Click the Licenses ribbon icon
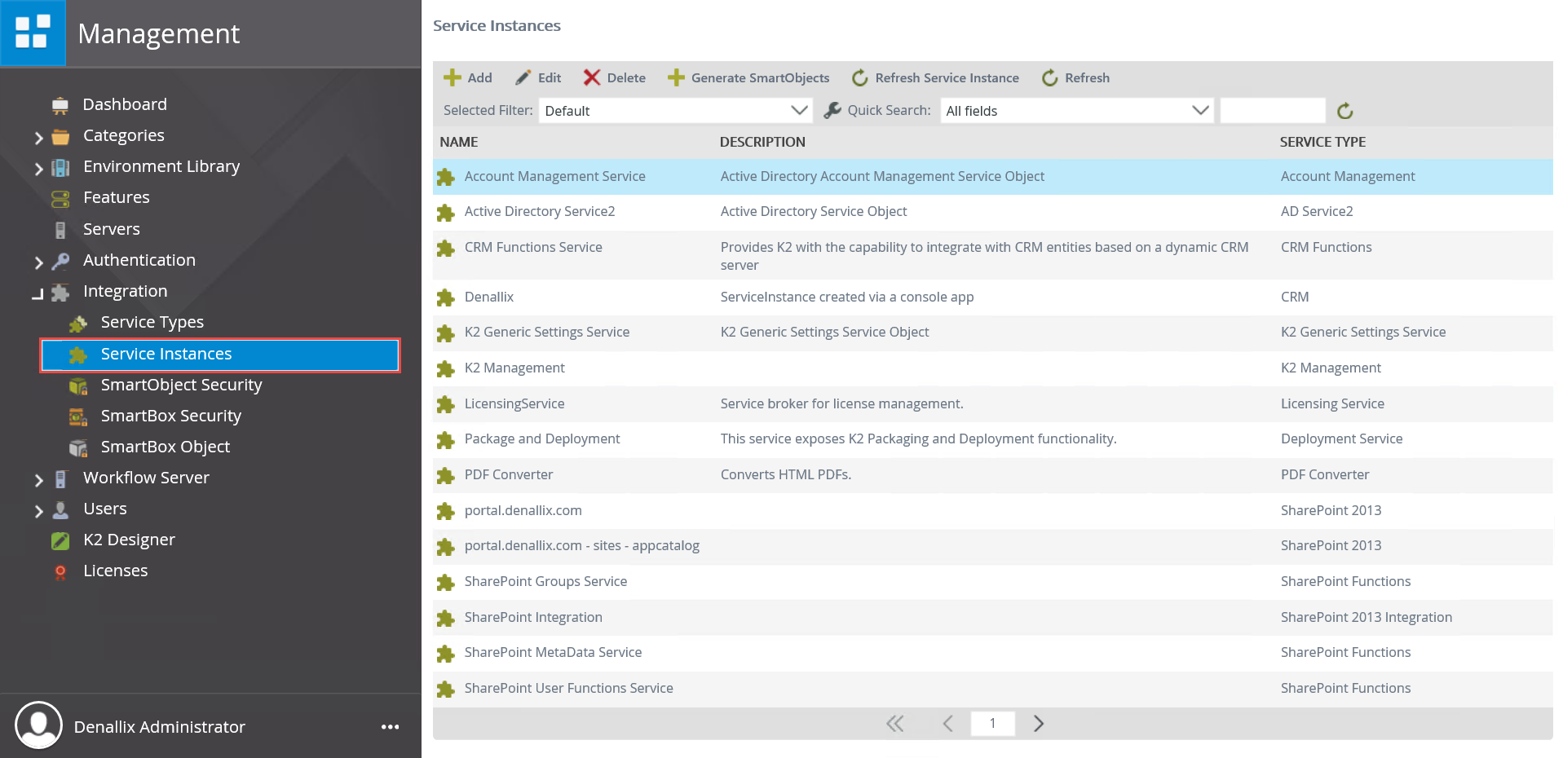The width and height of the screenshot is (1563, 758). click(x=60, y=571)
